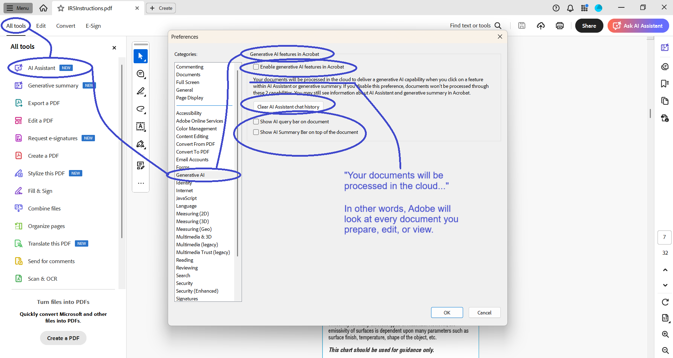
Task: Open Bookmarks panel in right rail
Action: pyautogui.click(x=665, y=84)
